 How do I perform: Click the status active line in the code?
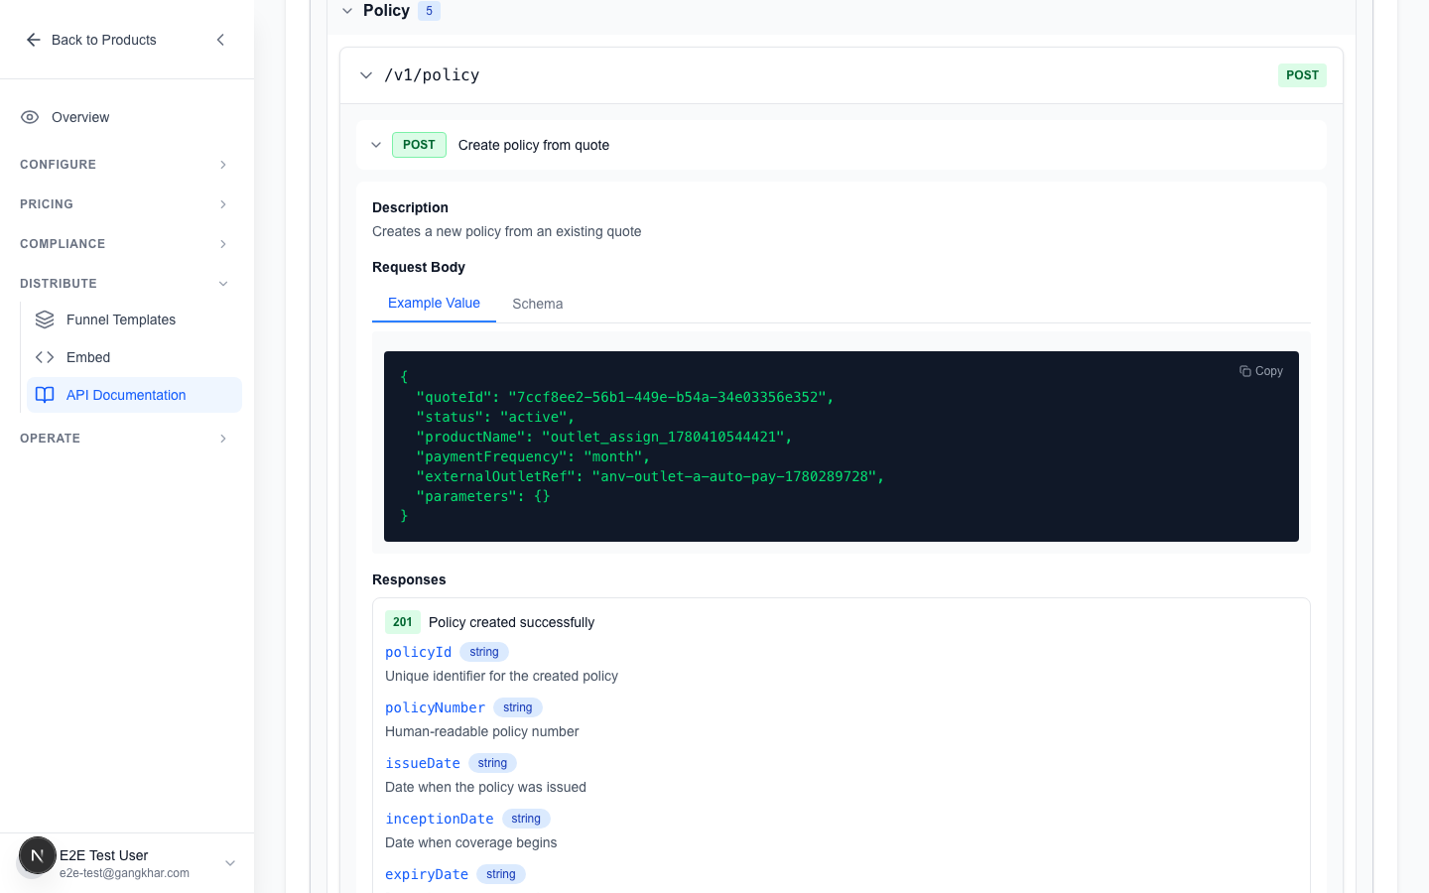495,417
